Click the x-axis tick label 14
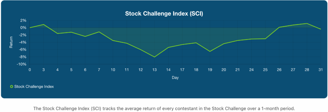 click(168, 70)
